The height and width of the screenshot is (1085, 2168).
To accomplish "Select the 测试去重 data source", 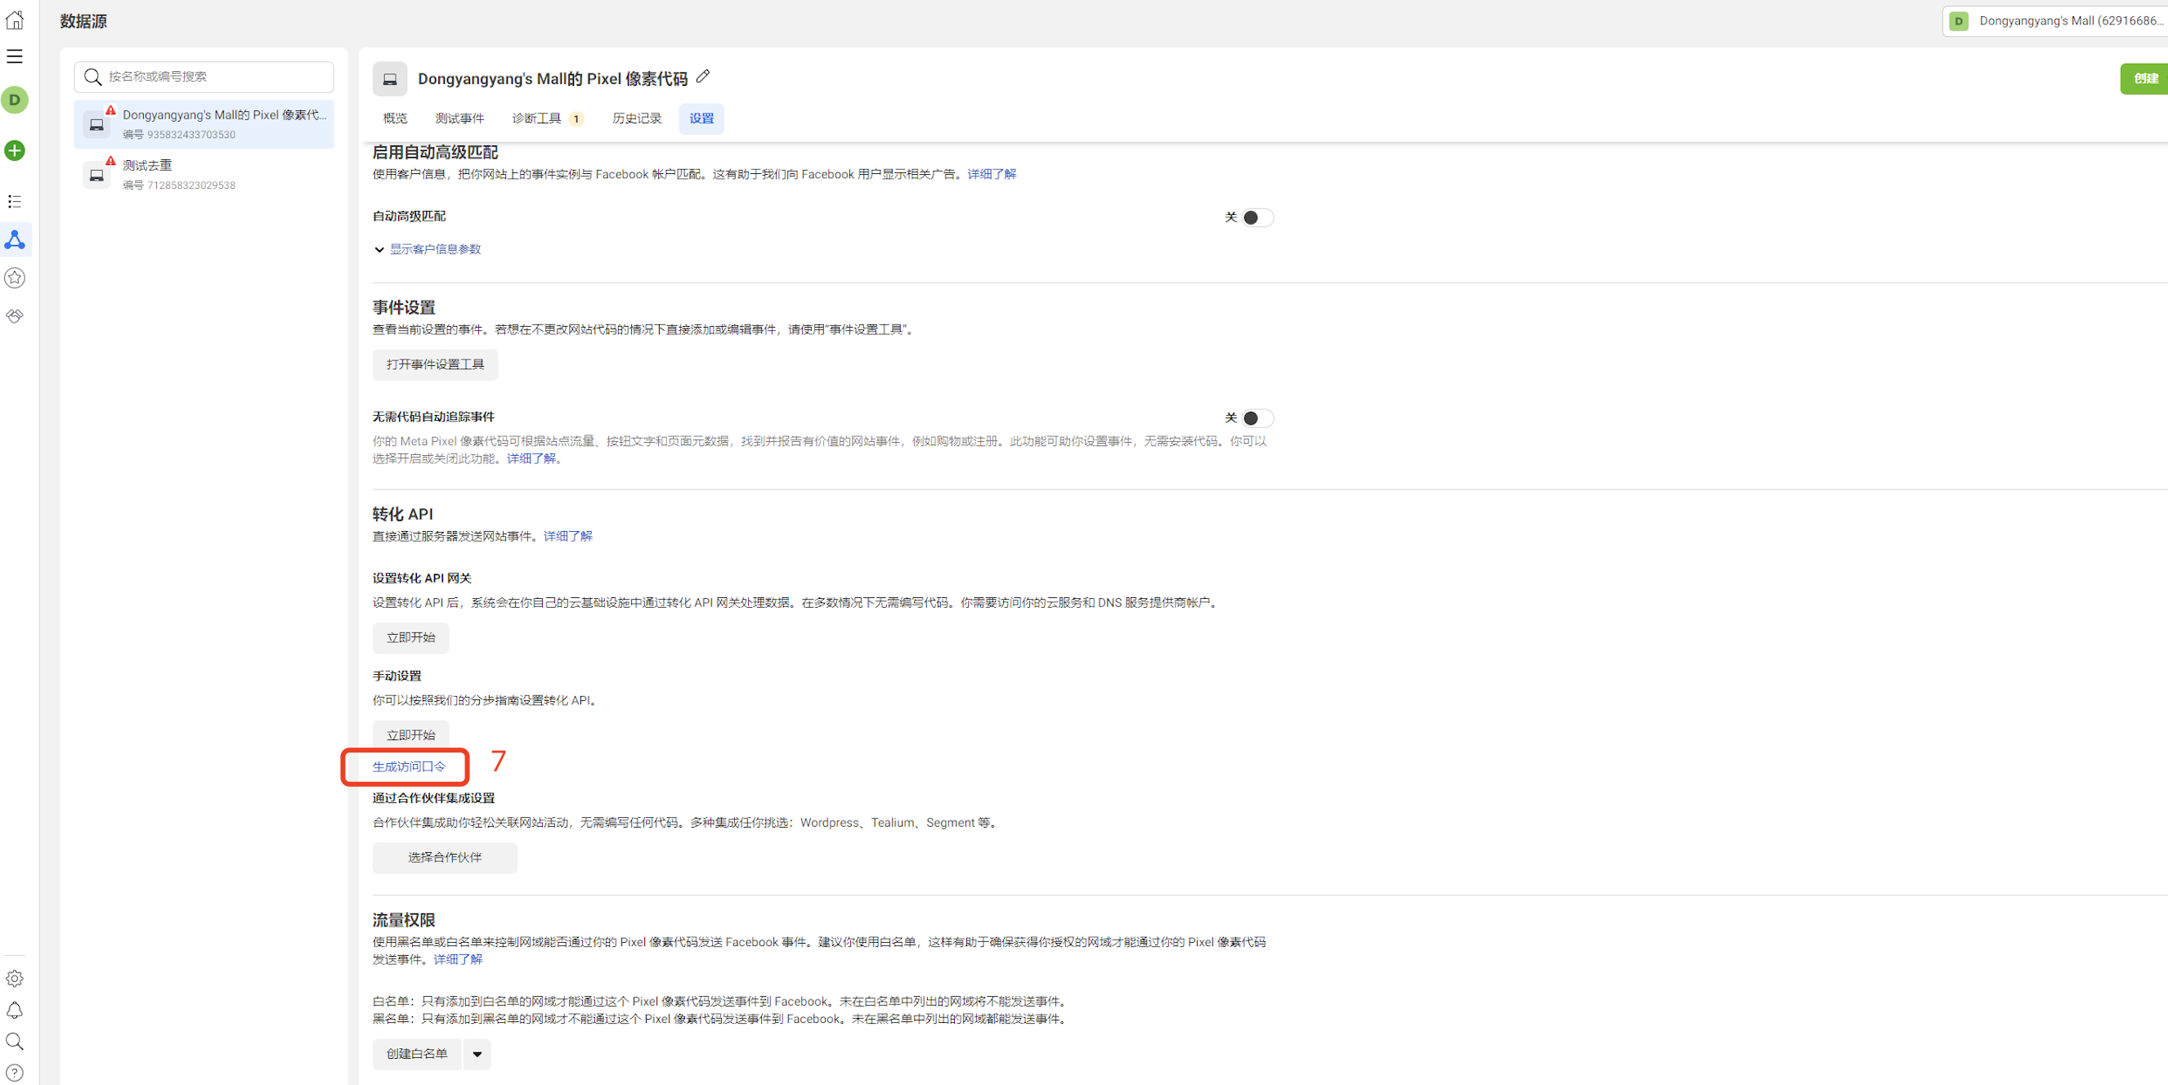I will (x=204, y=175).
